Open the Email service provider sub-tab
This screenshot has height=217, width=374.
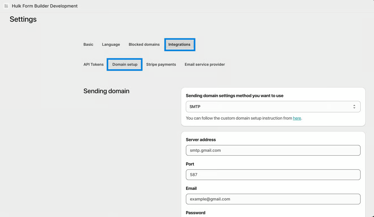pyautogui.click(x=205, y=64)
